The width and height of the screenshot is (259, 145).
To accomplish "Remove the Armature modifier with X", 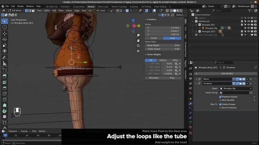I will point(251,83).
